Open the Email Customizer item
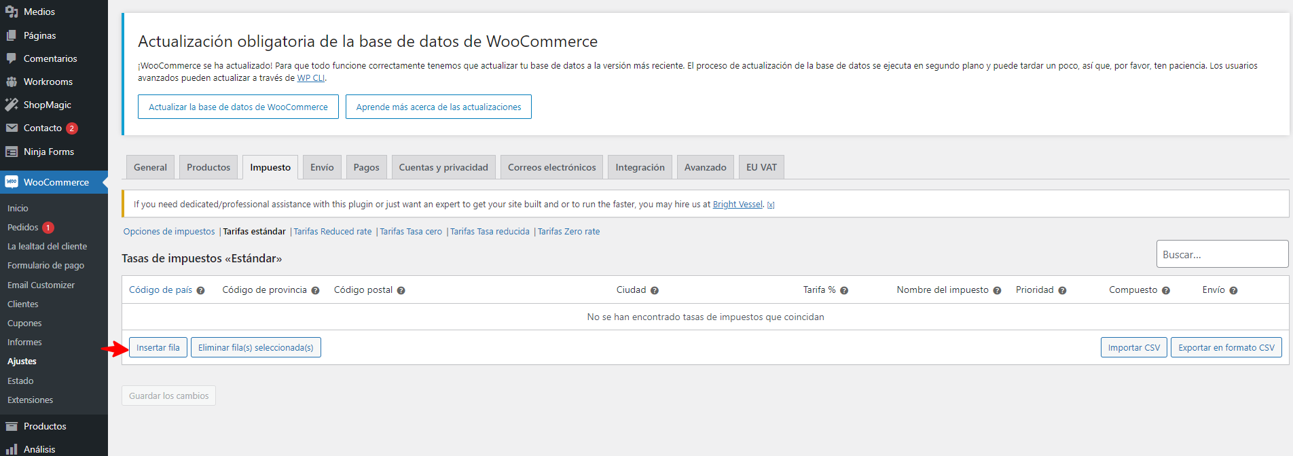This screenshot has height=456, width=1293. coord(41,285)
